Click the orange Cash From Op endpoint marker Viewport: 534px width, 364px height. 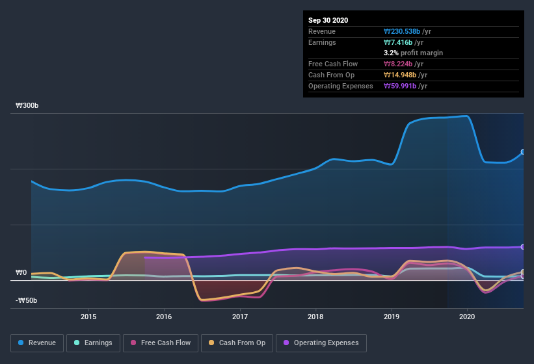(x=523, y=272)
